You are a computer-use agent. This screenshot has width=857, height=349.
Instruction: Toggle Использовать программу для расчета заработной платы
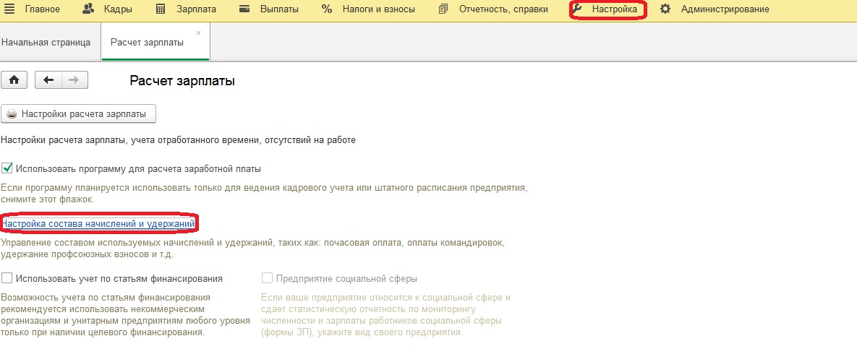tap(7, 168)
